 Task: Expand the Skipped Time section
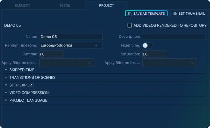tap(22, 70)
